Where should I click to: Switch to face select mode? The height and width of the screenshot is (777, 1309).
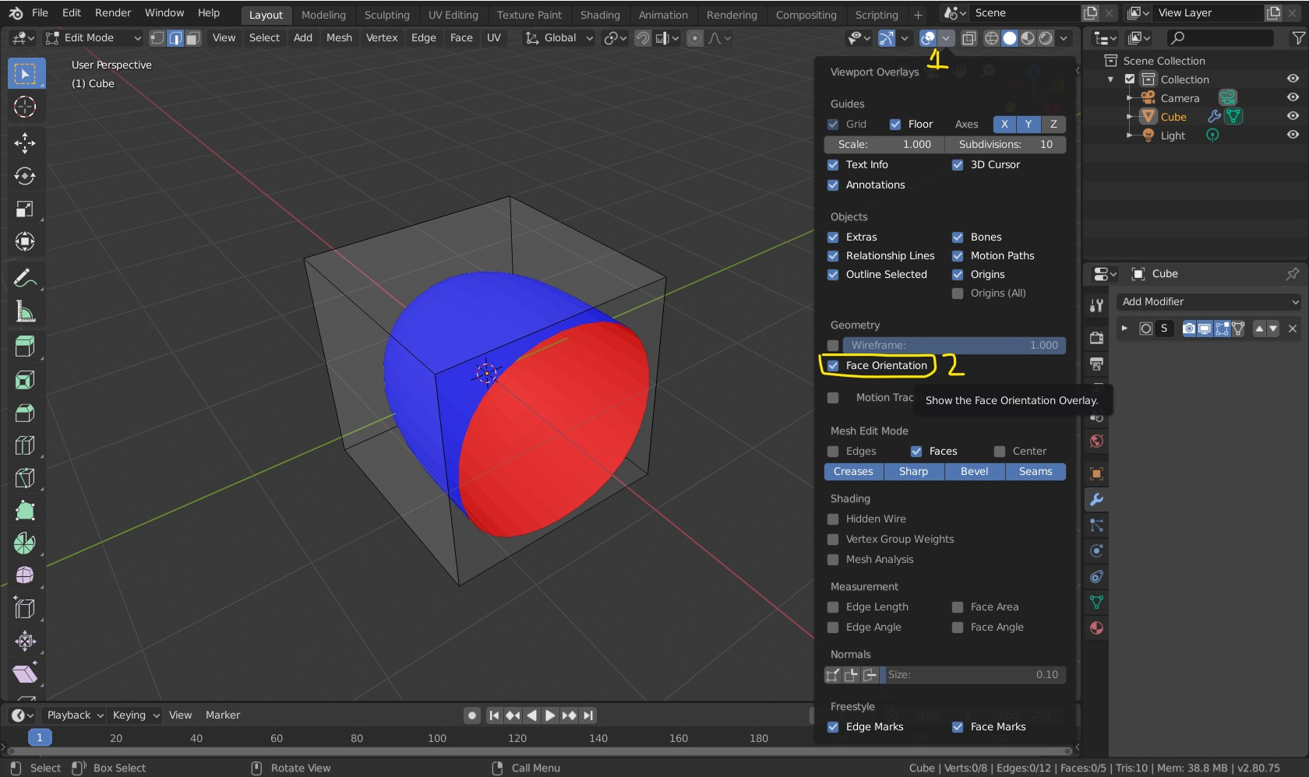click(x=193, y=37)
